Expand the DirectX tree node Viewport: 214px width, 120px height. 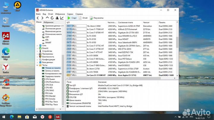click(x=37, y=48)
